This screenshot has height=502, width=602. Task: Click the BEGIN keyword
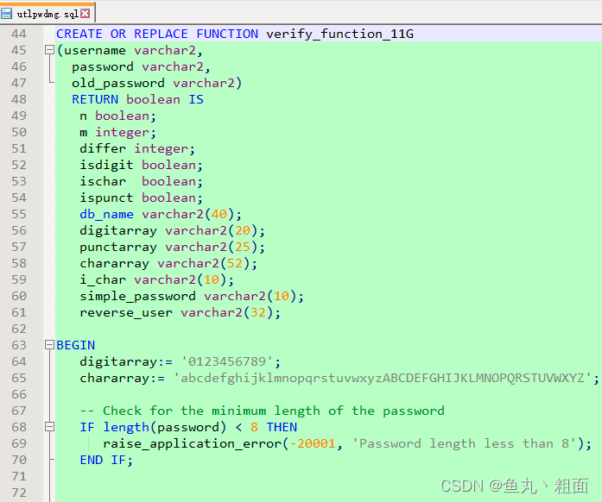pos(76,345)
